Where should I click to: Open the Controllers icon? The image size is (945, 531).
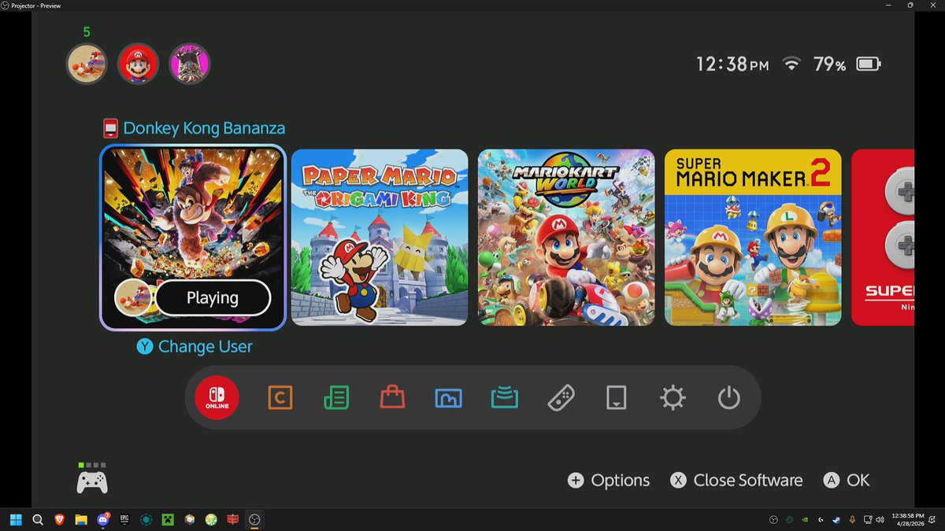click(561, 398)
